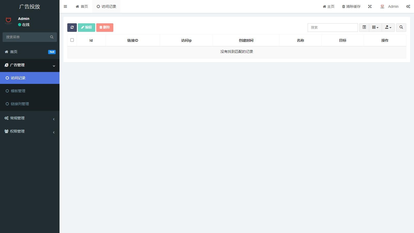Click the 操作 column header
The height and width of the screenshot is (233, 414).
pyautogui.click(x=385, y=40)
